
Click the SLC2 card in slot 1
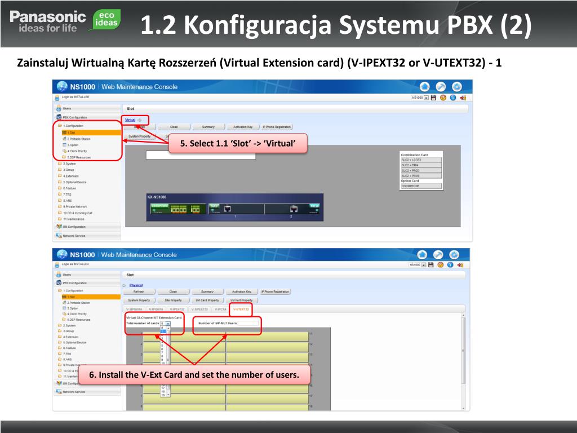point(236,209)
